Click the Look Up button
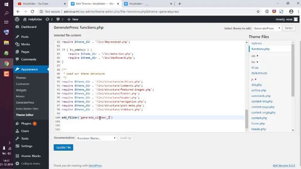The width and height of the screenshot is (301, 169). 126,138
